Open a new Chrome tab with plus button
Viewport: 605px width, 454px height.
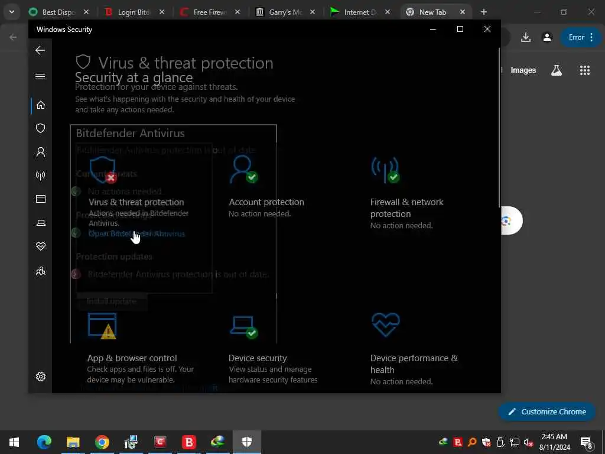tap(483, 12)
